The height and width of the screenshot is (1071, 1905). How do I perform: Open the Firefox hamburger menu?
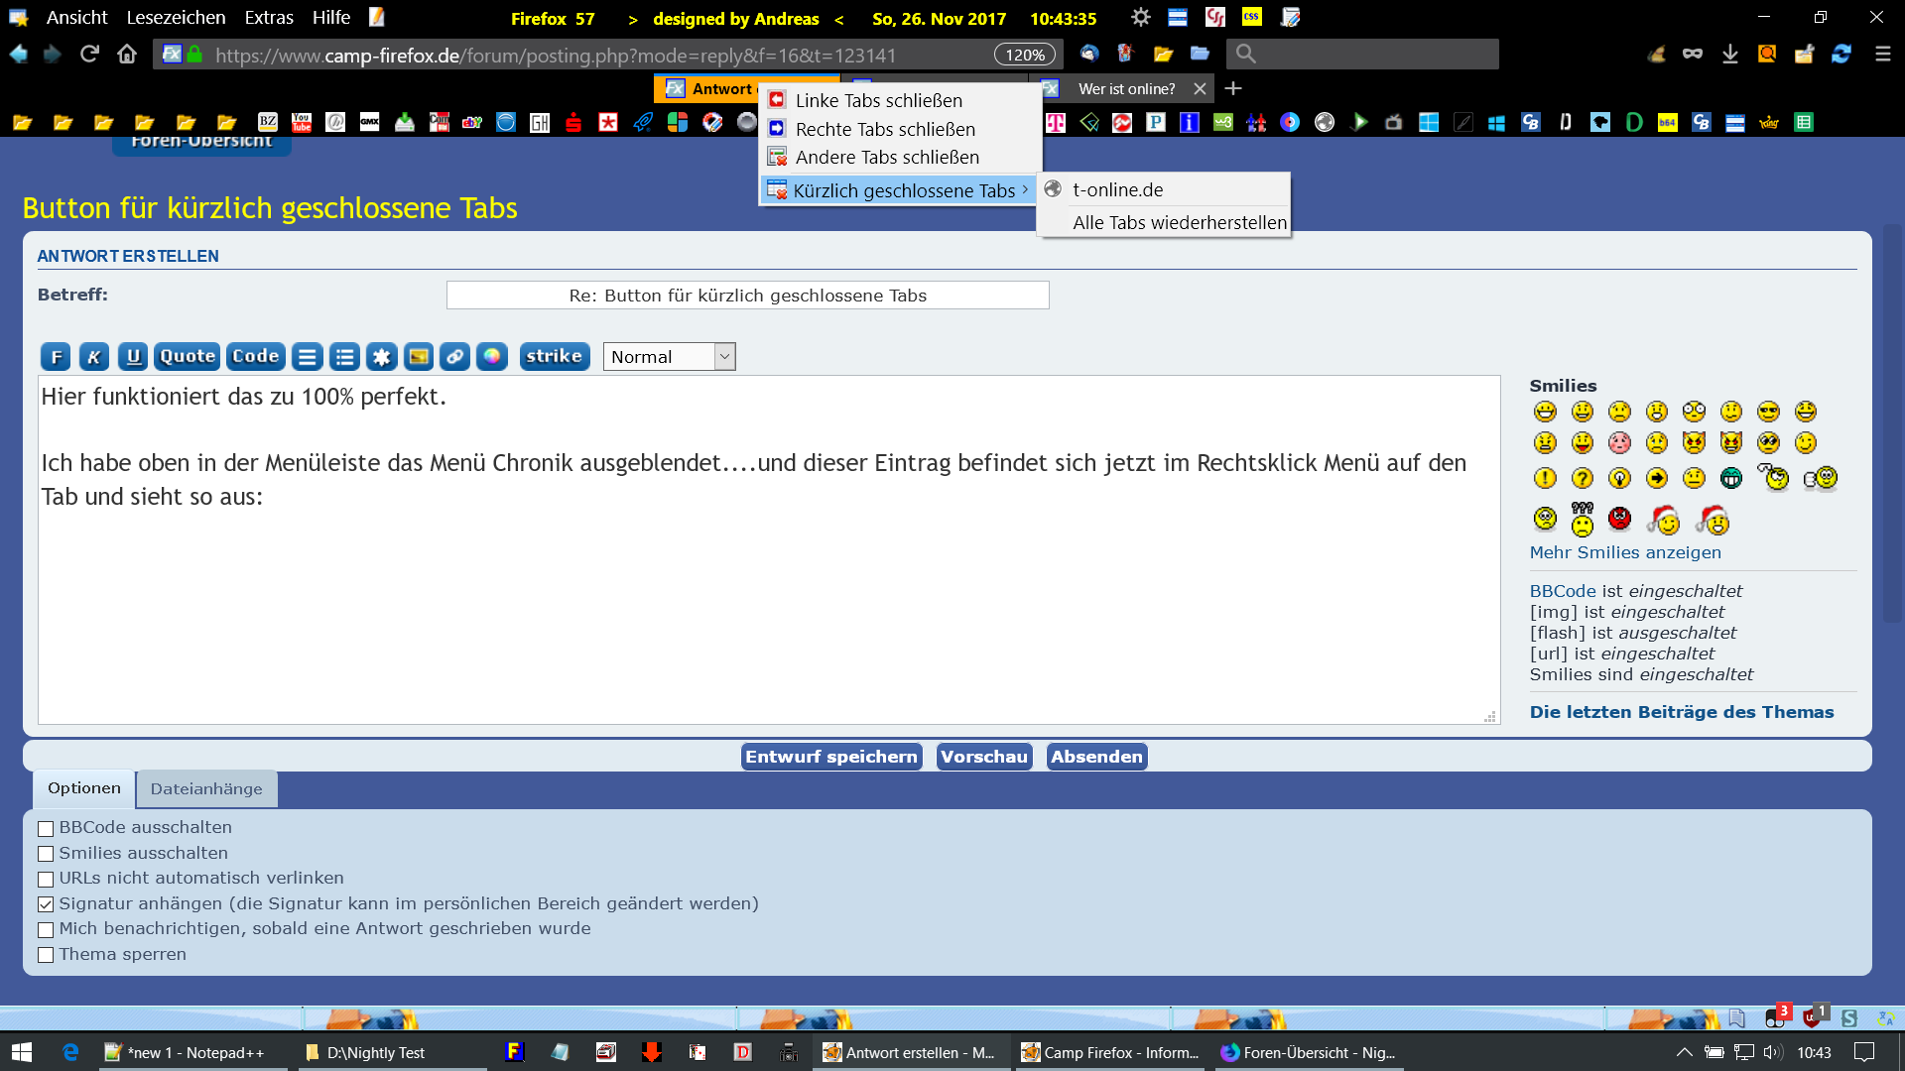(x=1882, y=55)
